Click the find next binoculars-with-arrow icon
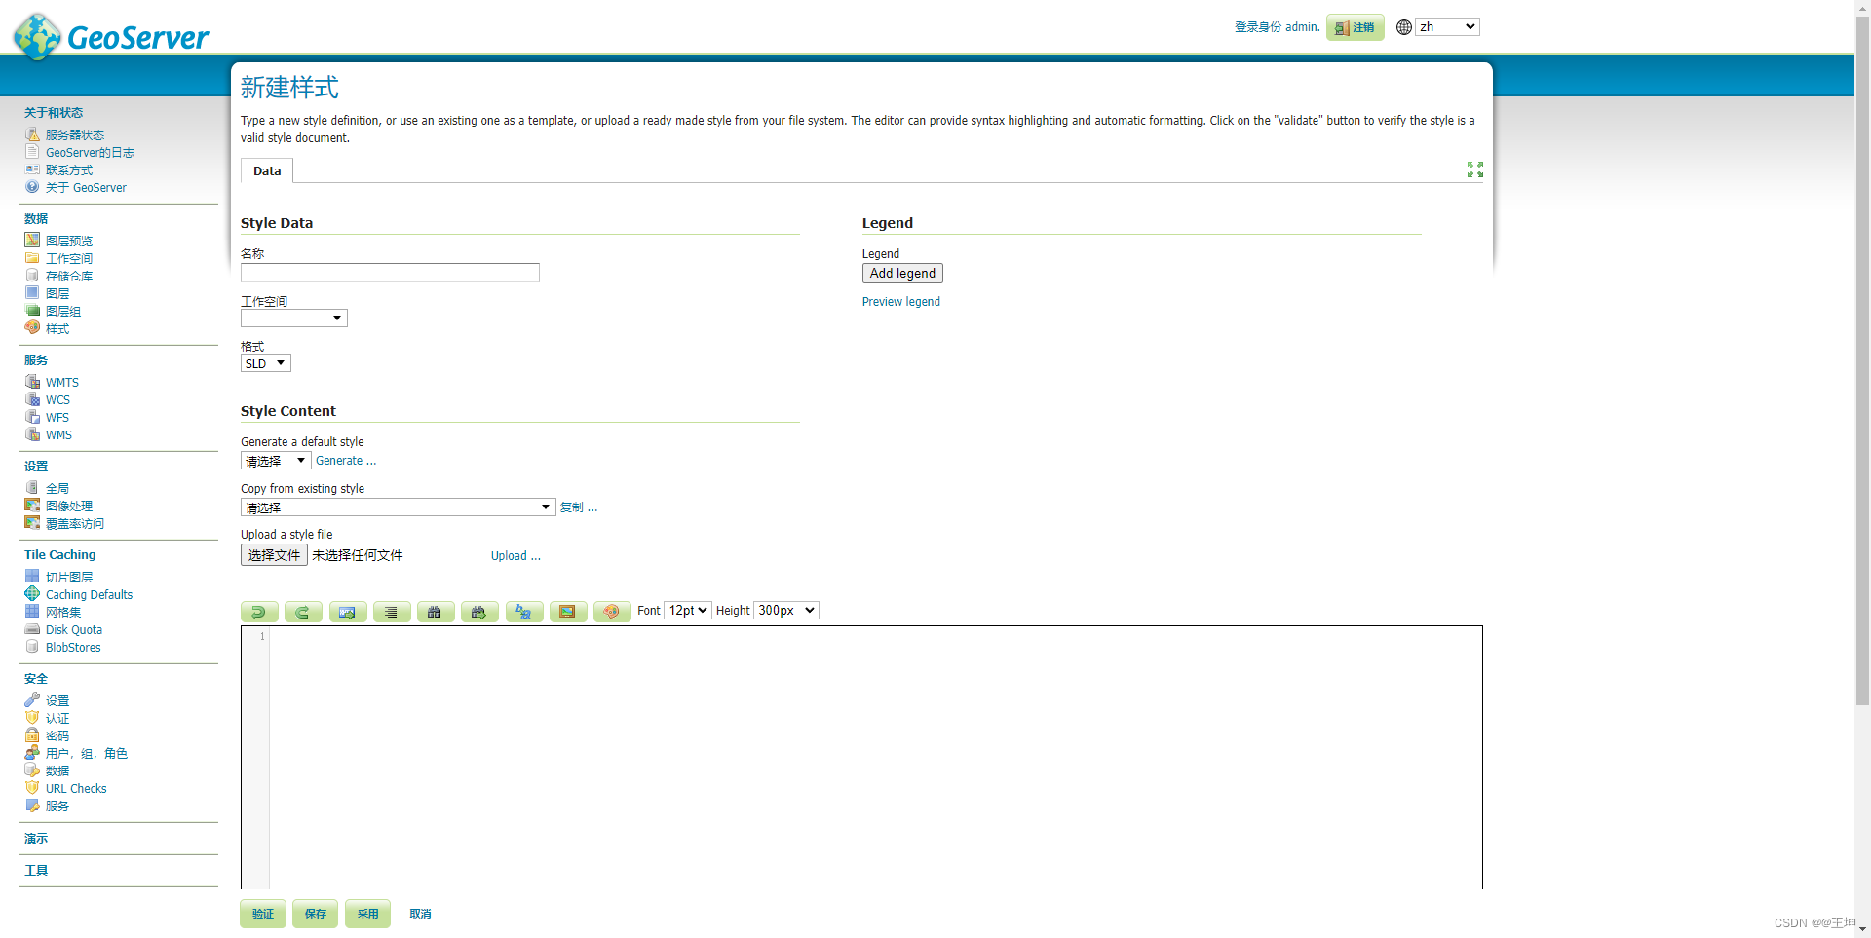The width and height of the screenshot is (1871, 938). click(x=479, y=612)
